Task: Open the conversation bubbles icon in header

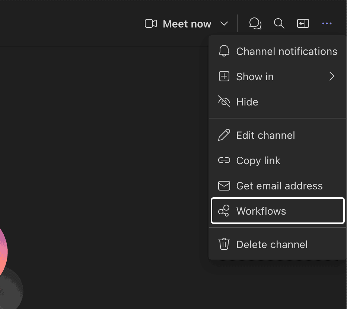Action: coord(255,24)
